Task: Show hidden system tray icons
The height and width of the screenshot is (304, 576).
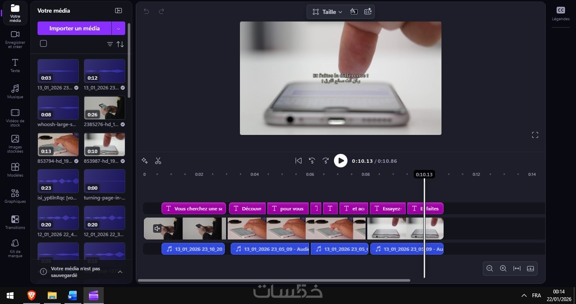Action: (x=524, y=296)
